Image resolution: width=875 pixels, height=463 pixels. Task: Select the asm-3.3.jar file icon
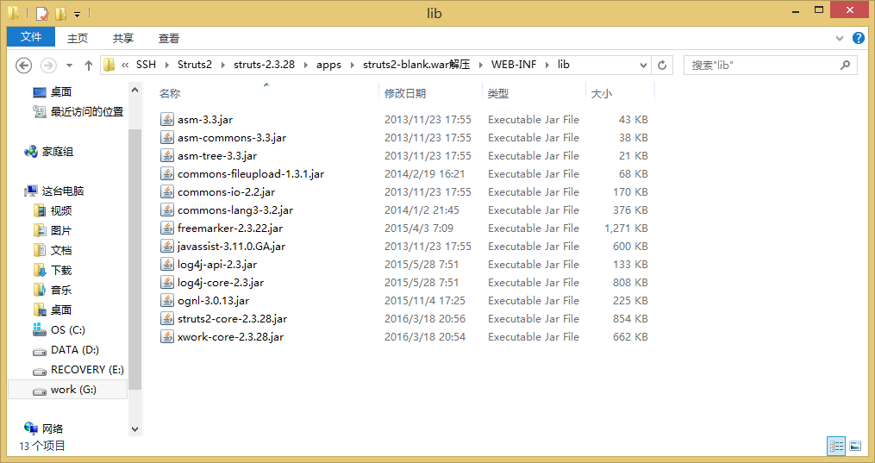coord(167,119)
